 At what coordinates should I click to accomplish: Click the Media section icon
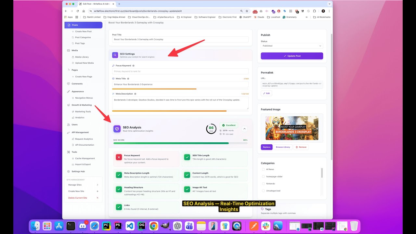click(x=68, y=50)
